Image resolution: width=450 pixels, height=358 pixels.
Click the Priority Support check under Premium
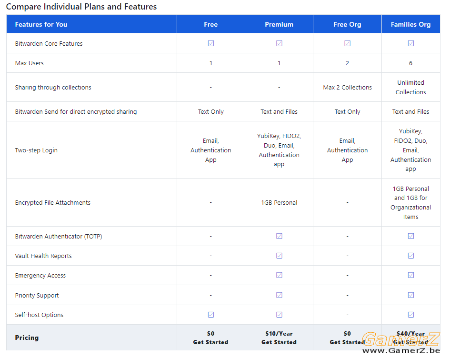pos(279,295)
